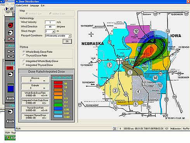This screenshot has width=190, height=143.
Task: Click the IOWA label on the map
Action: [x=176, y=36]
